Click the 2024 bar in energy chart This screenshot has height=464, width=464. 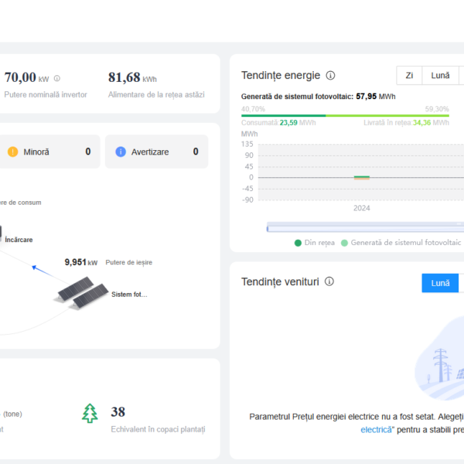tap(362, 177)
